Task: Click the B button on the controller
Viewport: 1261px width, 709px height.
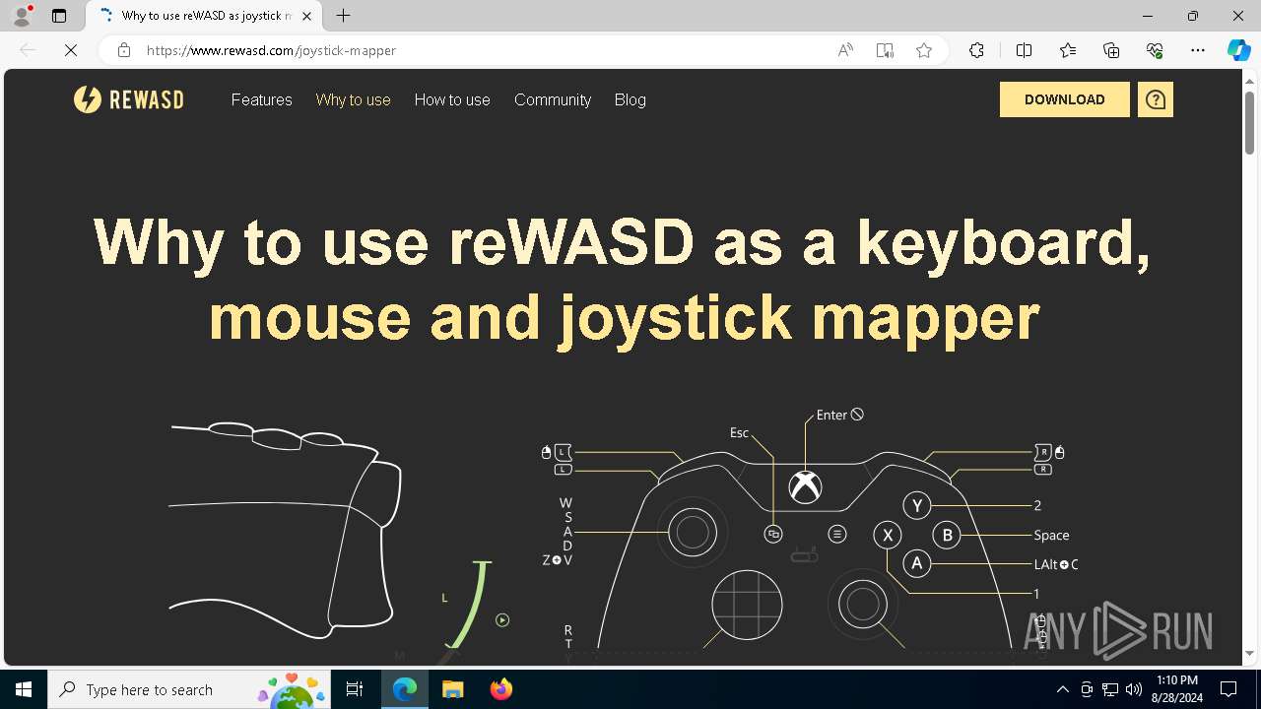Action: (947, 536)
